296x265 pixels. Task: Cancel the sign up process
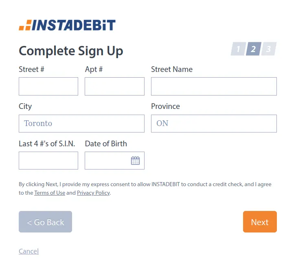29,251
